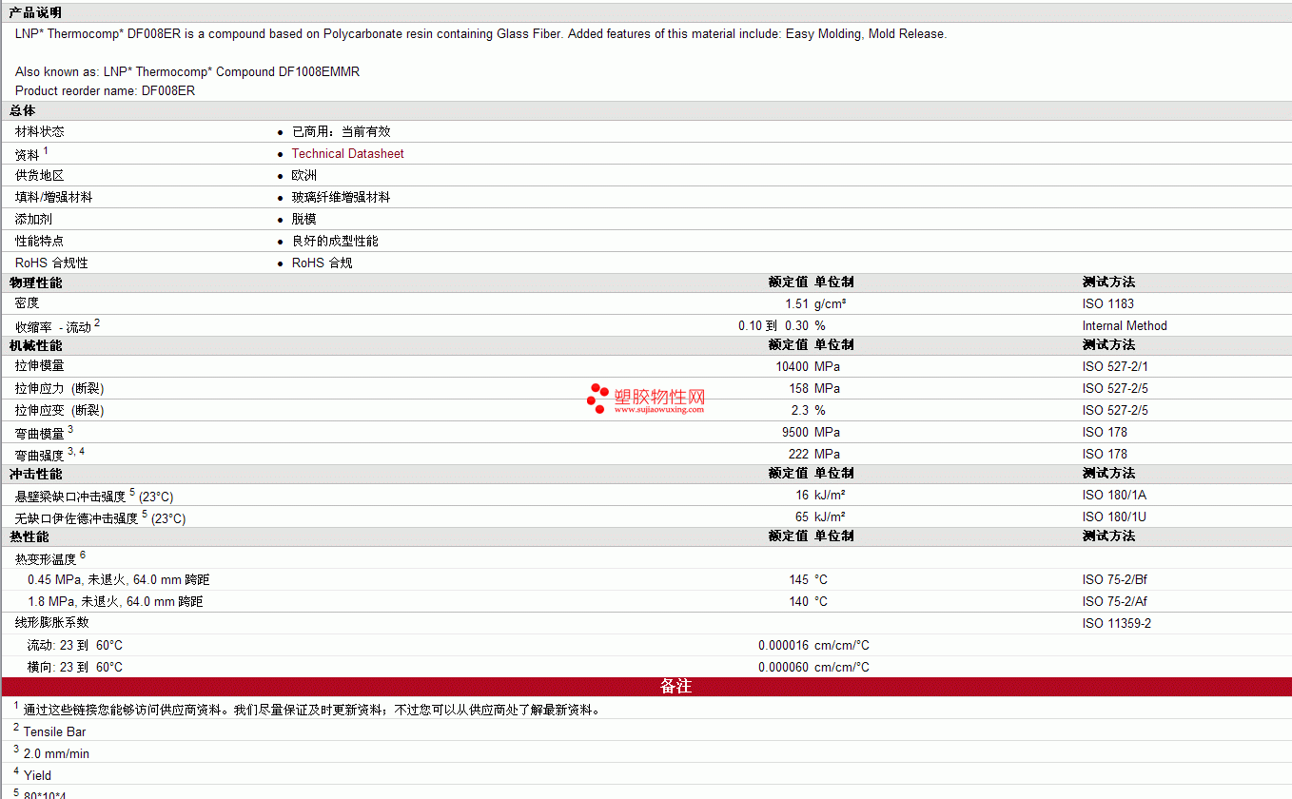Image resolution: width=1292 pixels, height=799 pixels.
Task: Click ISO 1183 test method
Action: tap(1107, 303)
